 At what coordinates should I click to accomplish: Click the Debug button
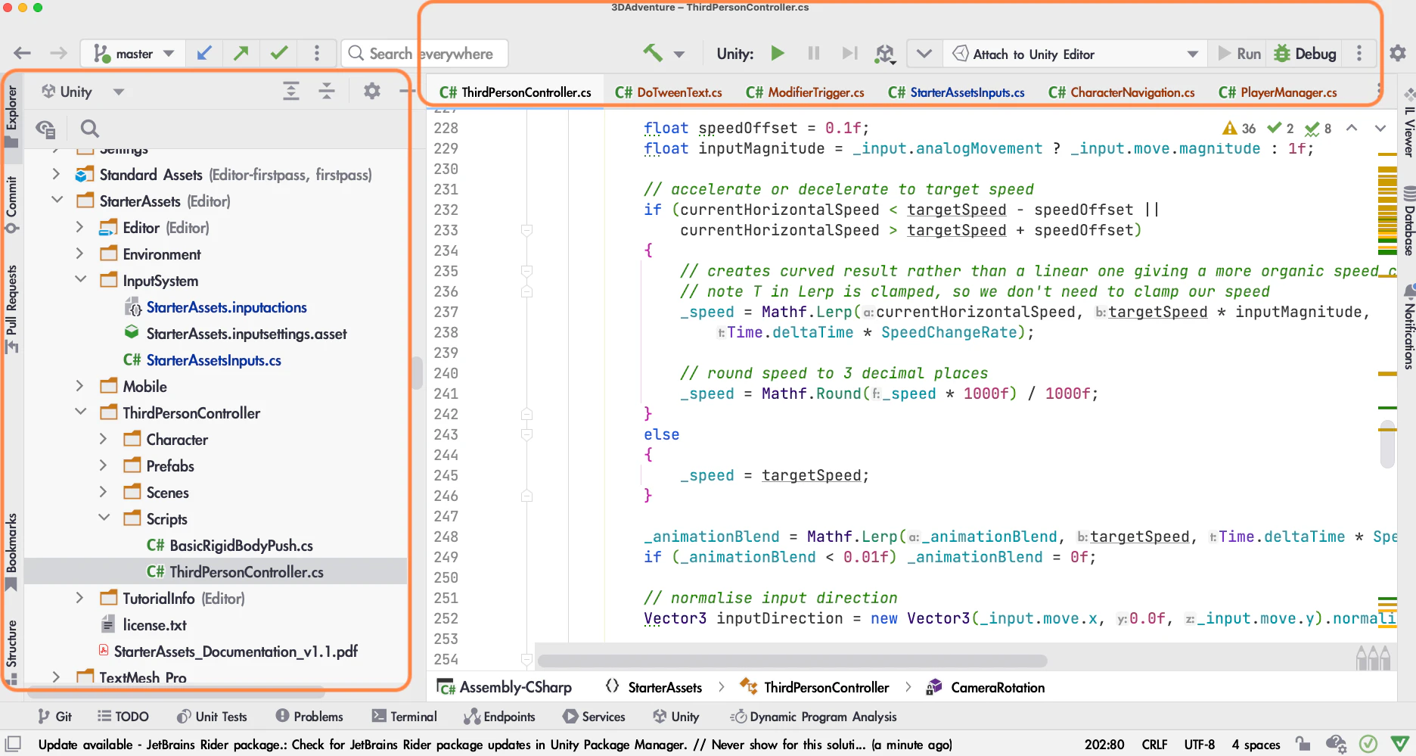(x=1305, y=54)
